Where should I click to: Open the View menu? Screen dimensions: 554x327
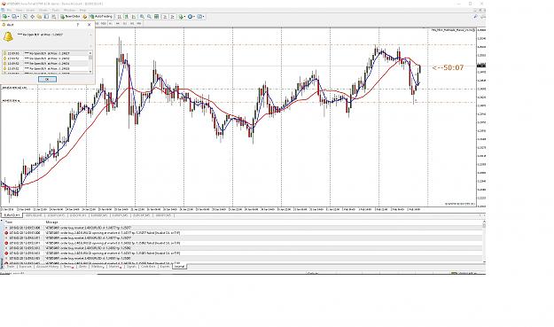point(20,11)
